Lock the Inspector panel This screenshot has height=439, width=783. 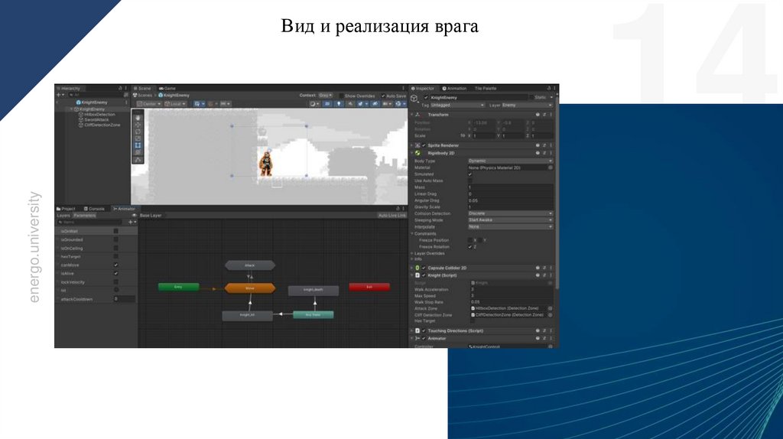(549, 89)
